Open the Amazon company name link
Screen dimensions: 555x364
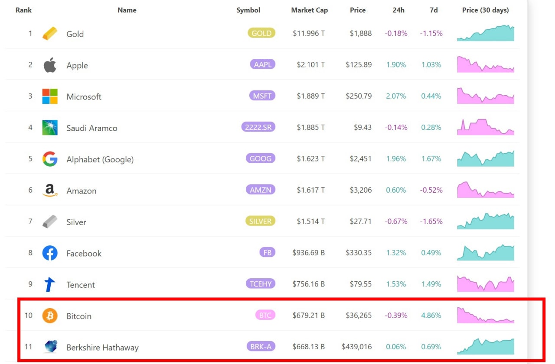(82, 191)
